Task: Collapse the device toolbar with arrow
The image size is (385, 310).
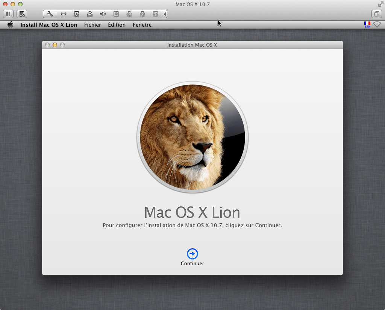Action: click(165, 14)
